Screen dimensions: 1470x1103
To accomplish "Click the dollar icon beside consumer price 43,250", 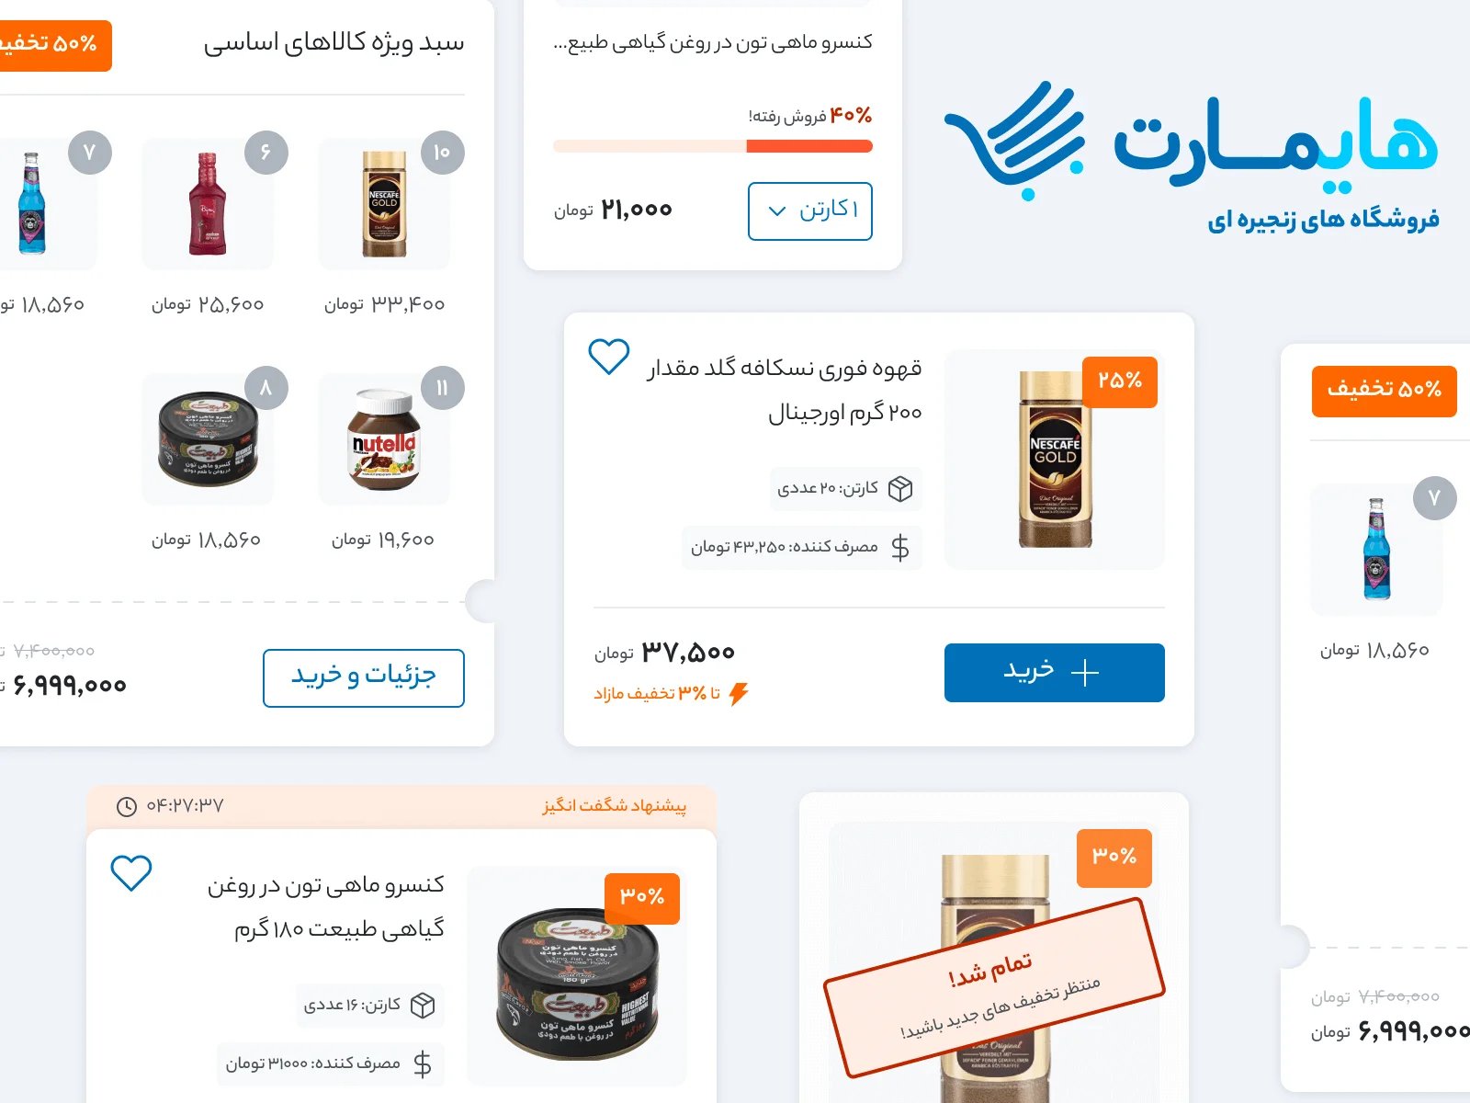I will (900, 548).
